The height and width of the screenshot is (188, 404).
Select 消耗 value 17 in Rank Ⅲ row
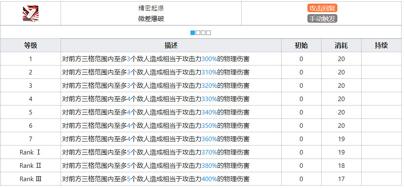[341, 179]
